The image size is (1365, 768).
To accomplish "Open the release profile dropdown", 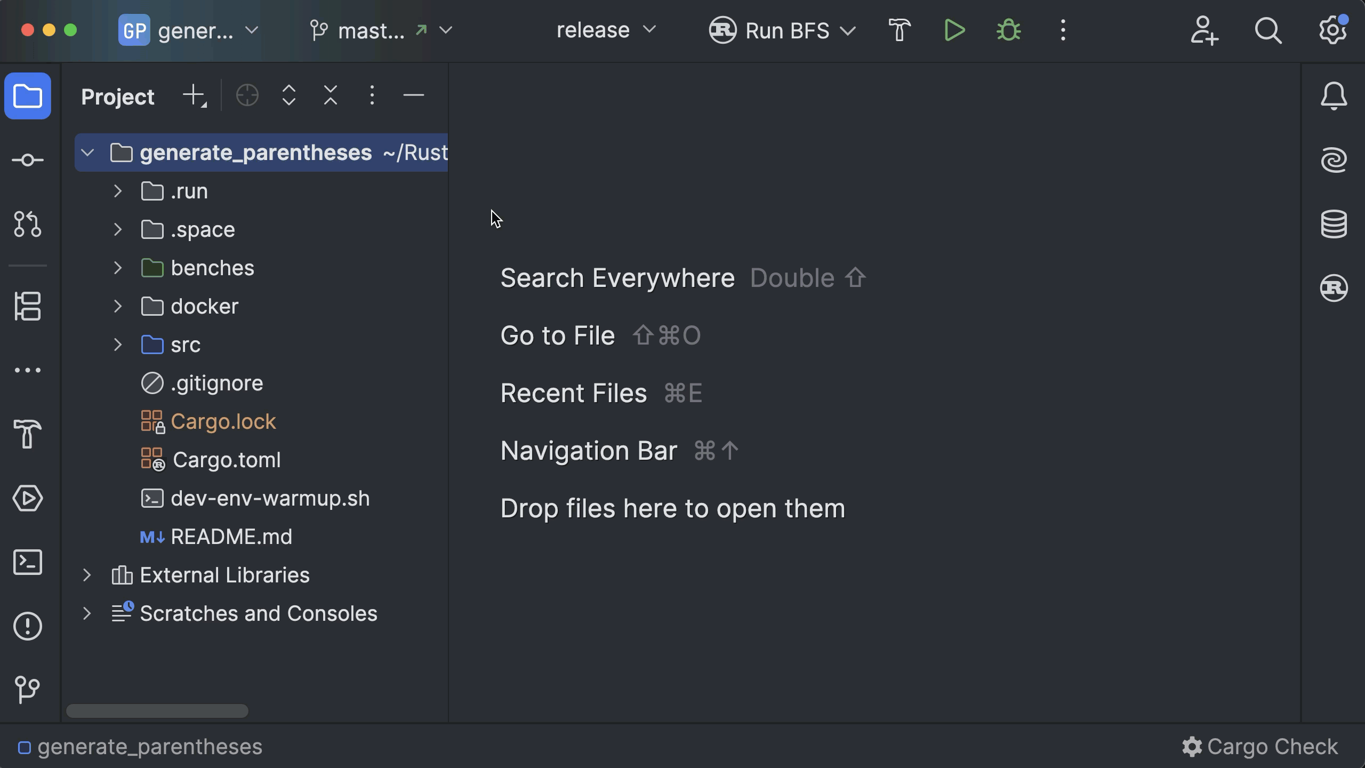I will 606,30.
